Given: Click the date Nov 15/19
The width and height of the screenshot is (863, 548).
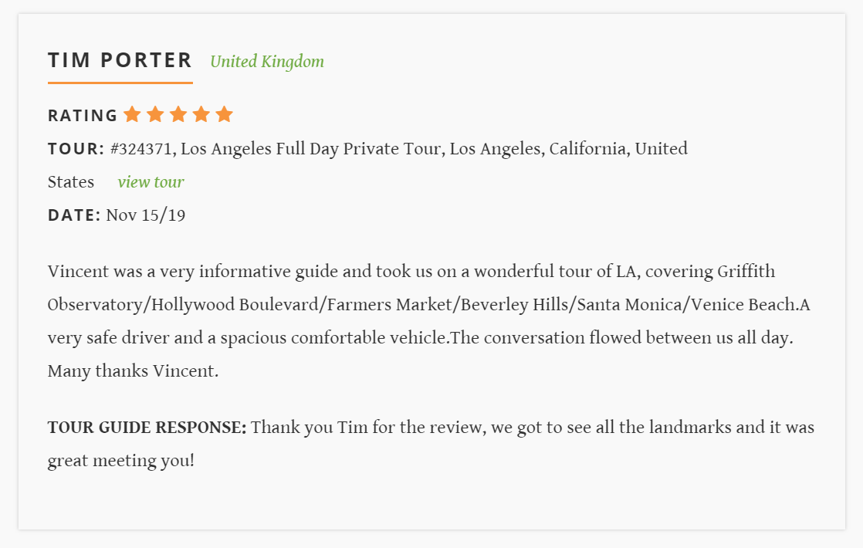Looking at the screenshot, I should (x=146, y=215).
